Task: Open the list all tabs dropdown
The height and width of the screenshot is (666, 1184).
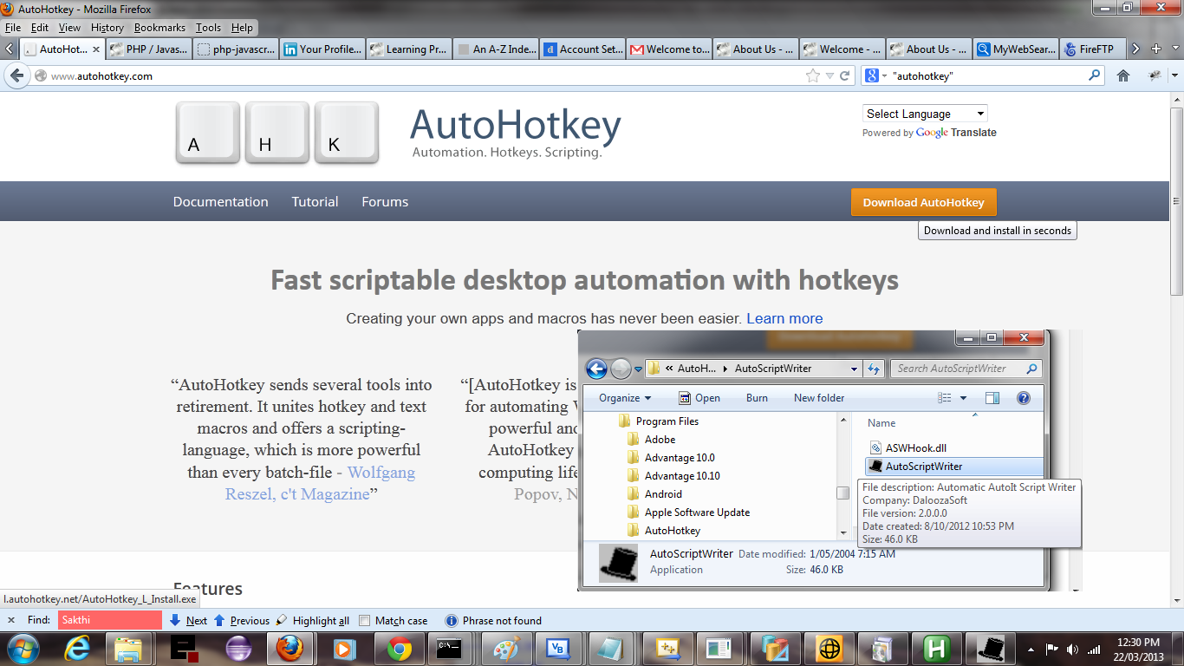Action: (x=1175, y=49)
